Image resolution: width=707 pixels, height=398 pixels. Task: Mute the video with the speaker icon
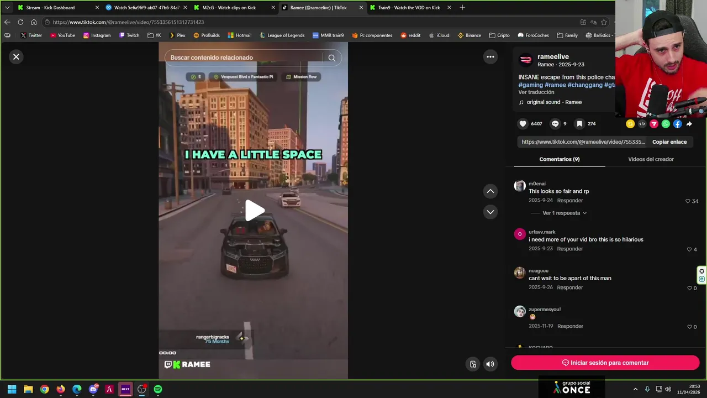pos(490,364)
